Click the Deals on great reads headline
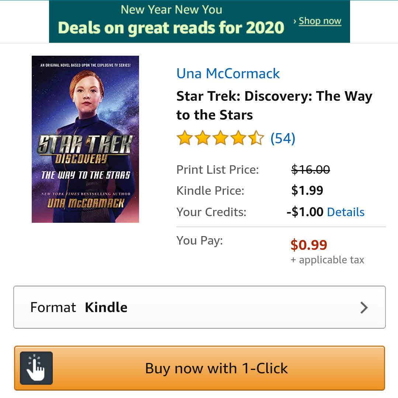This screenshot has height=398, width=398. (x=171, y=28)
